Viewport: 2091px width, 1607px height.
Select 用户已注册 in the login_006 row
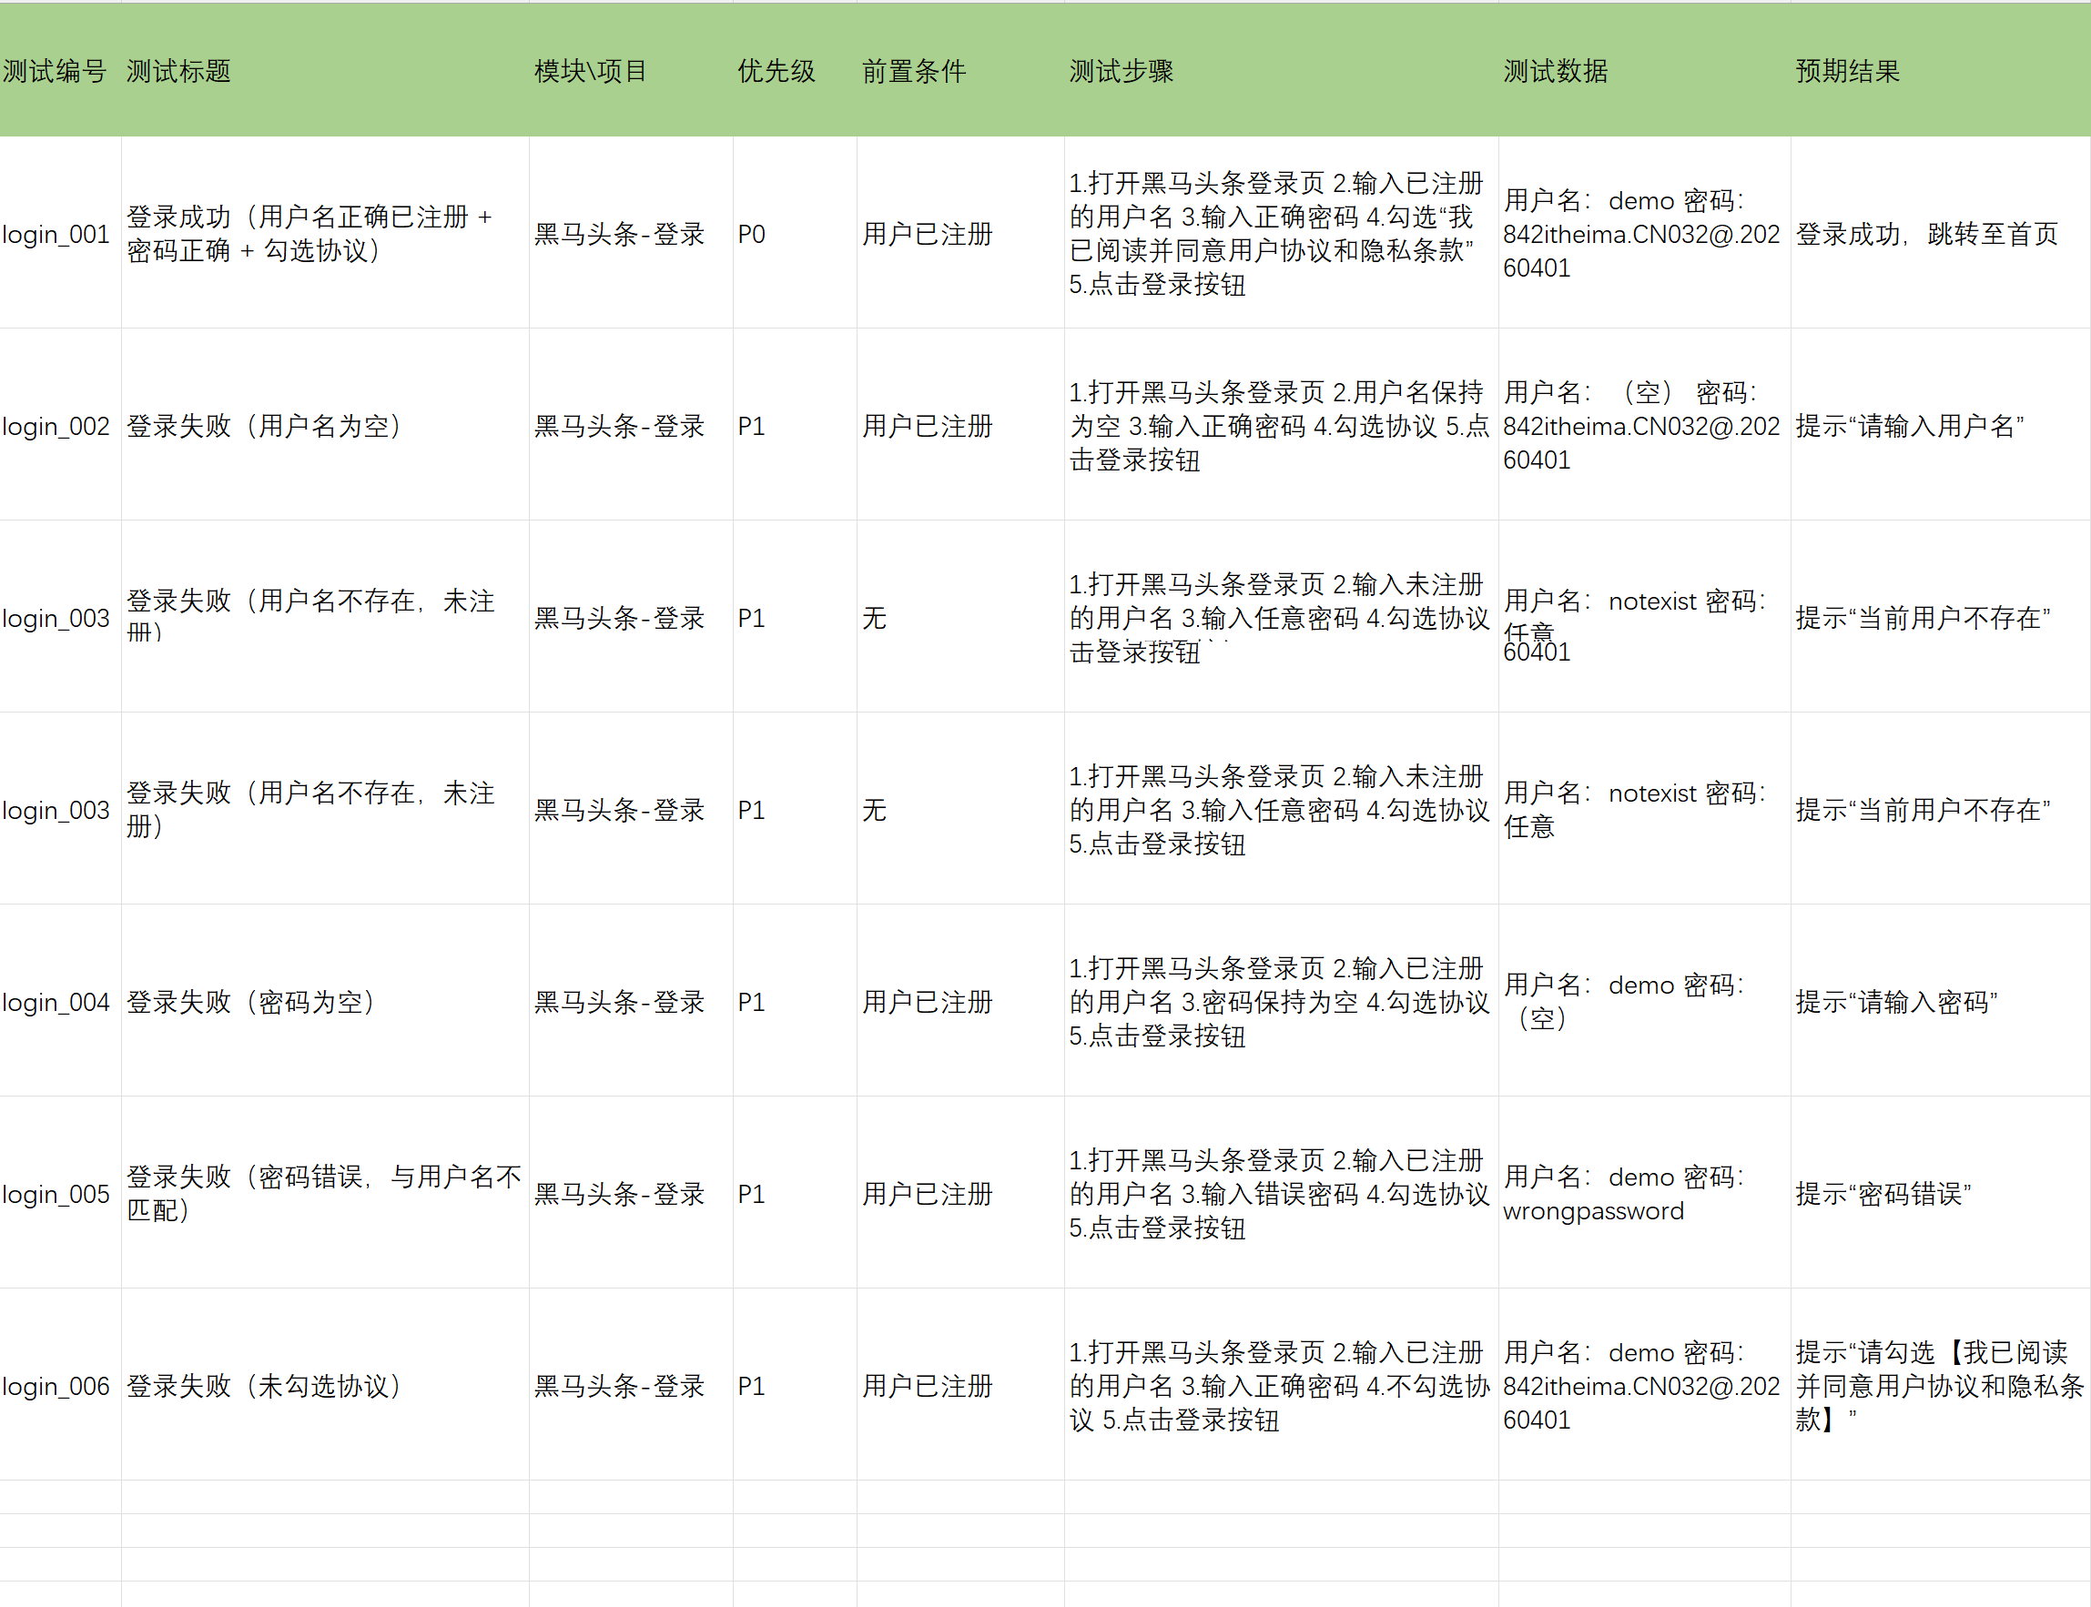pos(960,1385)
